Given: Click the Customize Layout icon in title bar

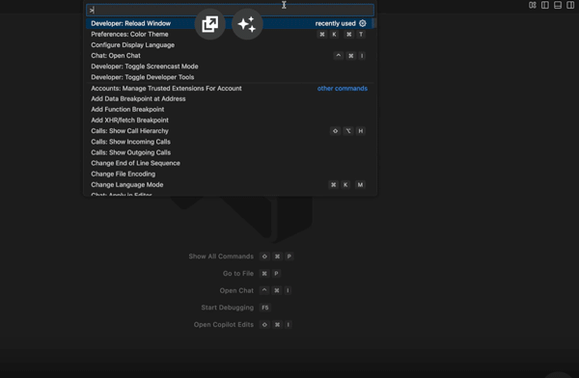Looking at the screenshot, I should point(532,5).
